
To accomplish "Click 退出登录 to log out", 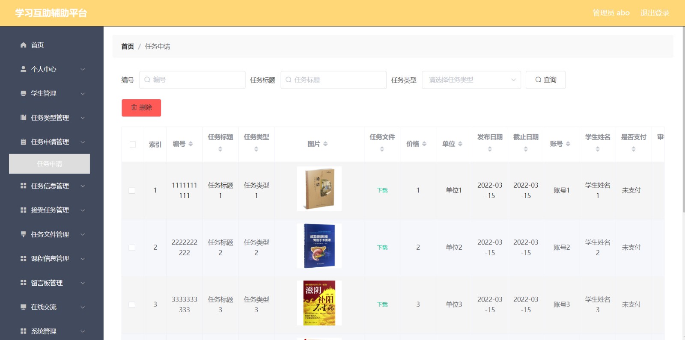I will point(654,13).
